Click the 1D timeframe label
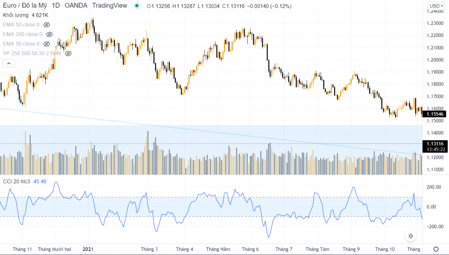The width and height of the screenshot is (449, 255). click(x=56, y=5)
